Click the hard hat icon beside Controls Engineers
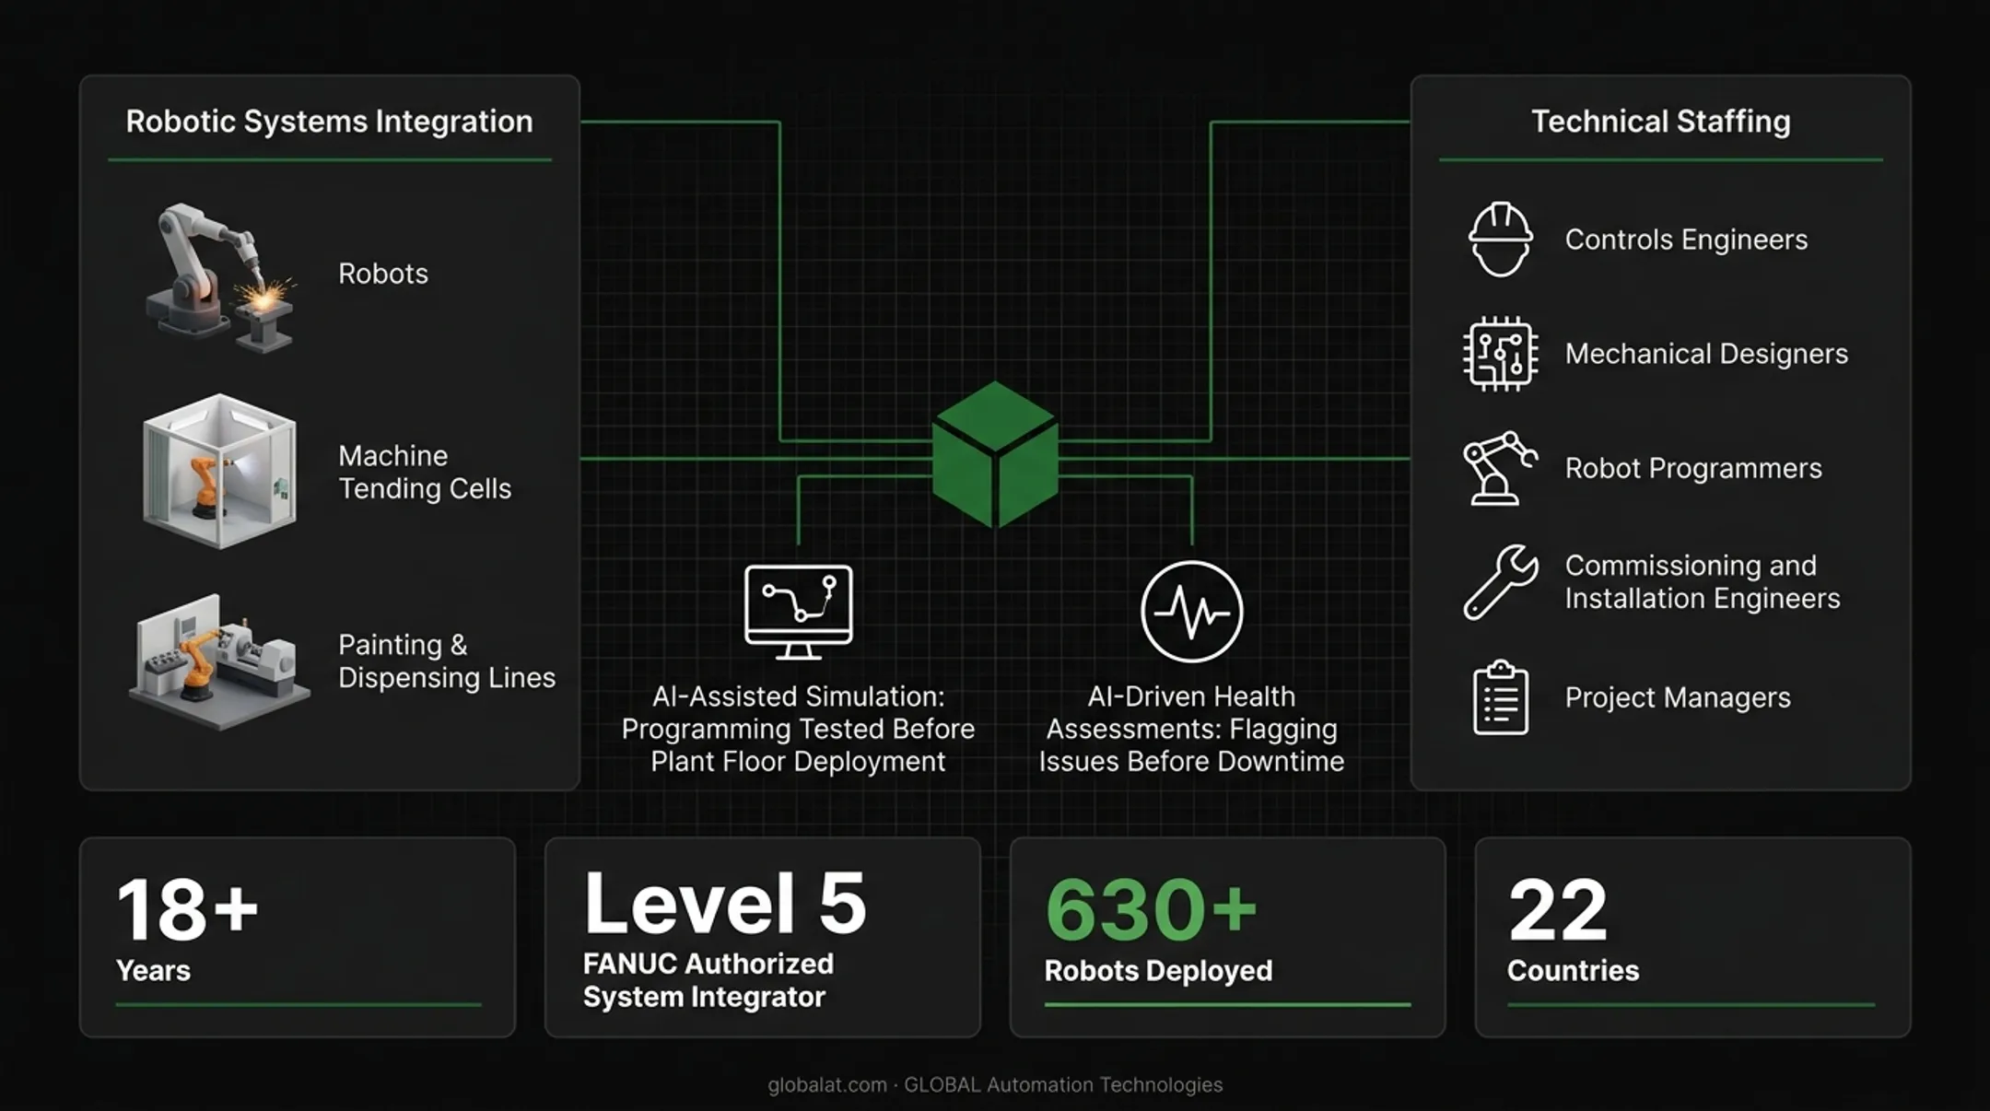The height and width of the screenshot is (1111, 1990). click(1501, 240)
